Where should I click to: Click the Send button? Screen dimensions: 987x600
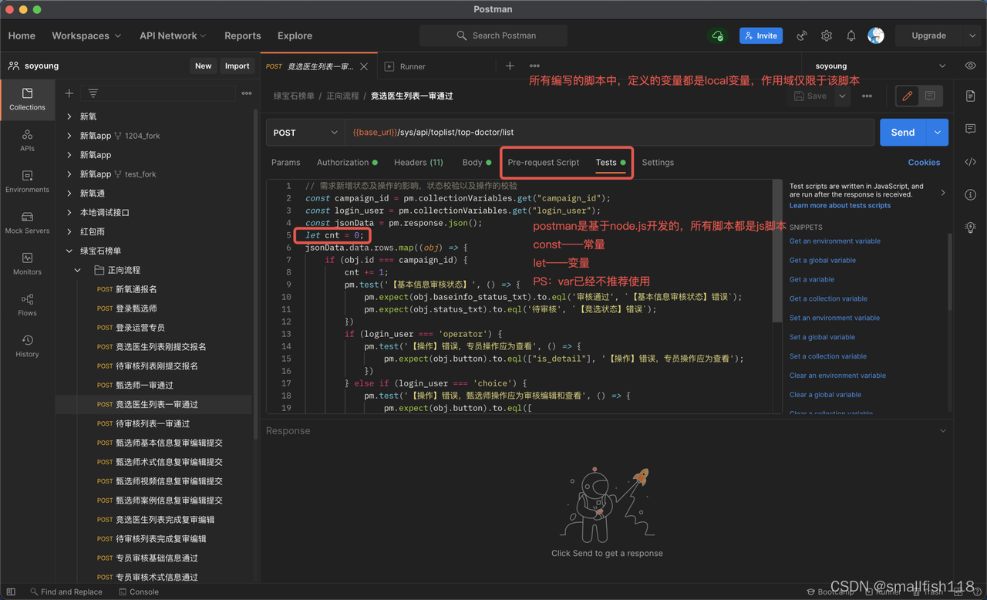[903, 133]
